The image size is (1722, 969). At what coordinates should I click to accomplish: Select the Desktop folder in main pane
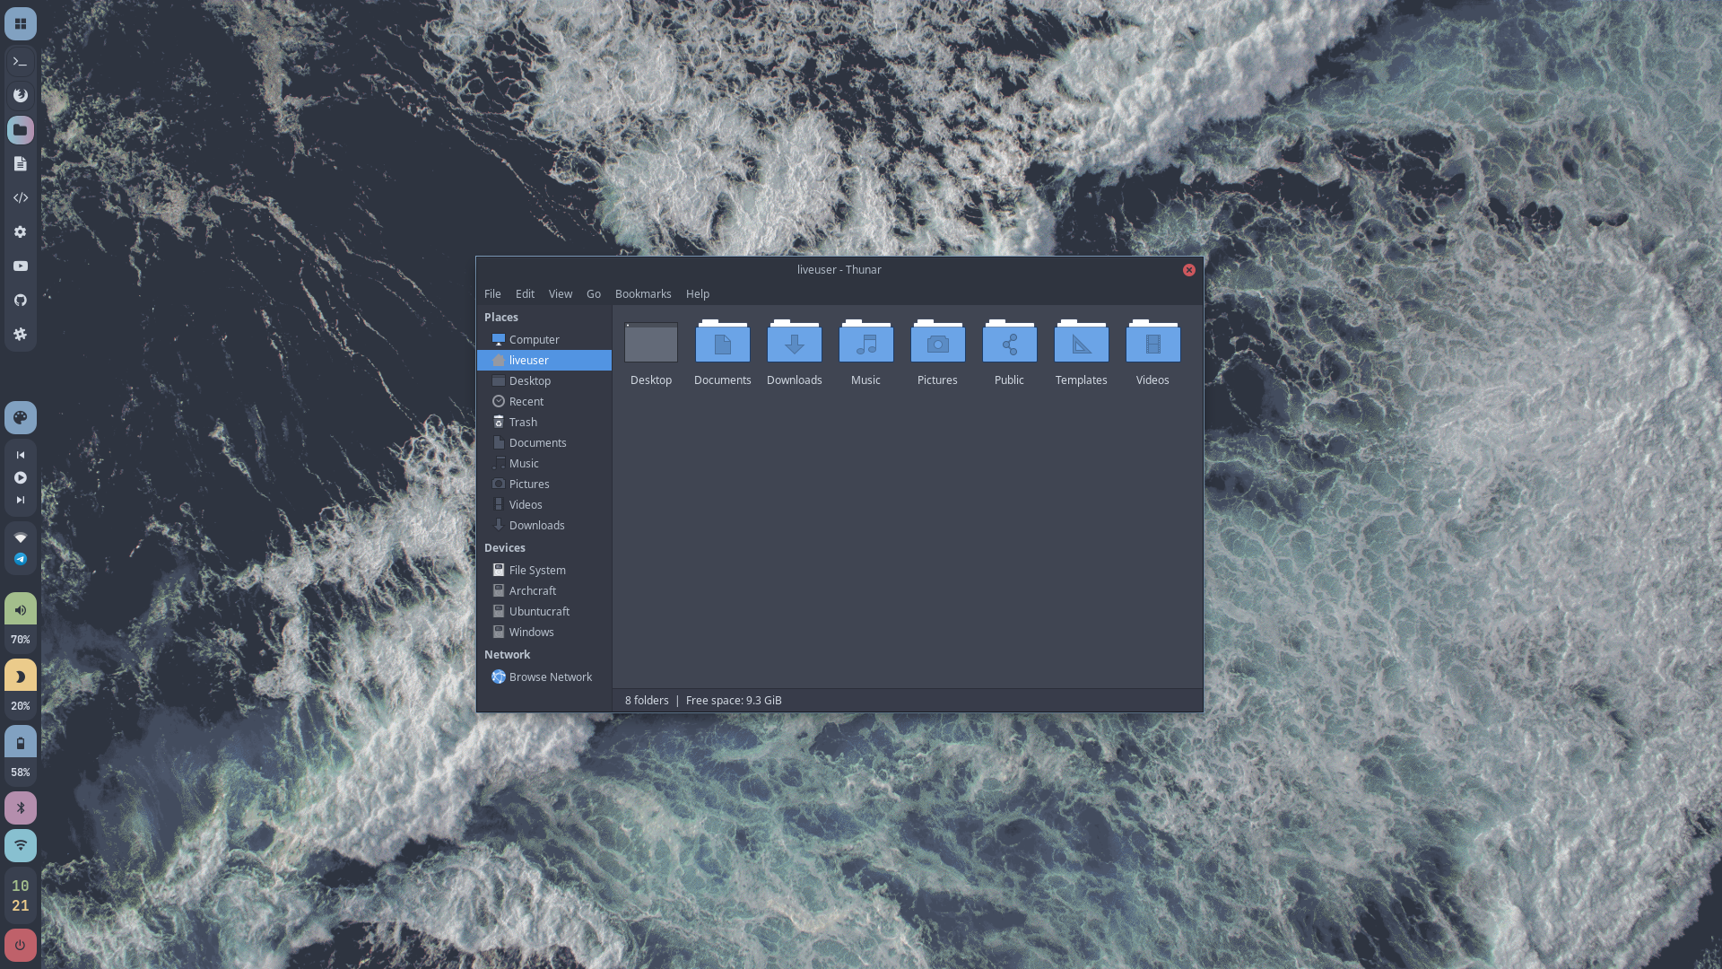[x=651, y=344]
